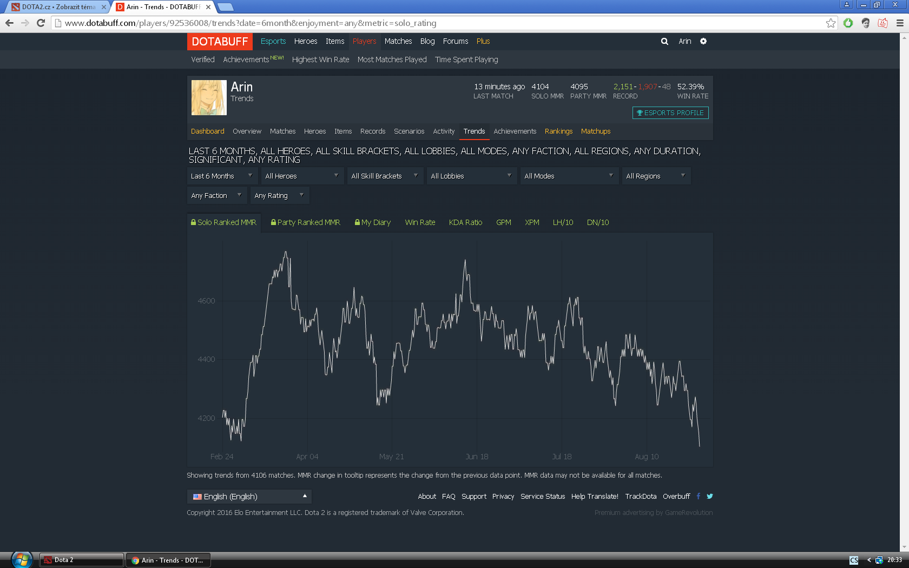The height and width of the screenshot is (568, 909).
Task: Expand the All Modes dropdown
Action: [x=569, y=176]
